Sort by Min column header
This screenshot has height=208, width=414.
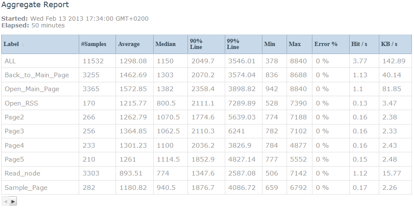coord(274,44)
